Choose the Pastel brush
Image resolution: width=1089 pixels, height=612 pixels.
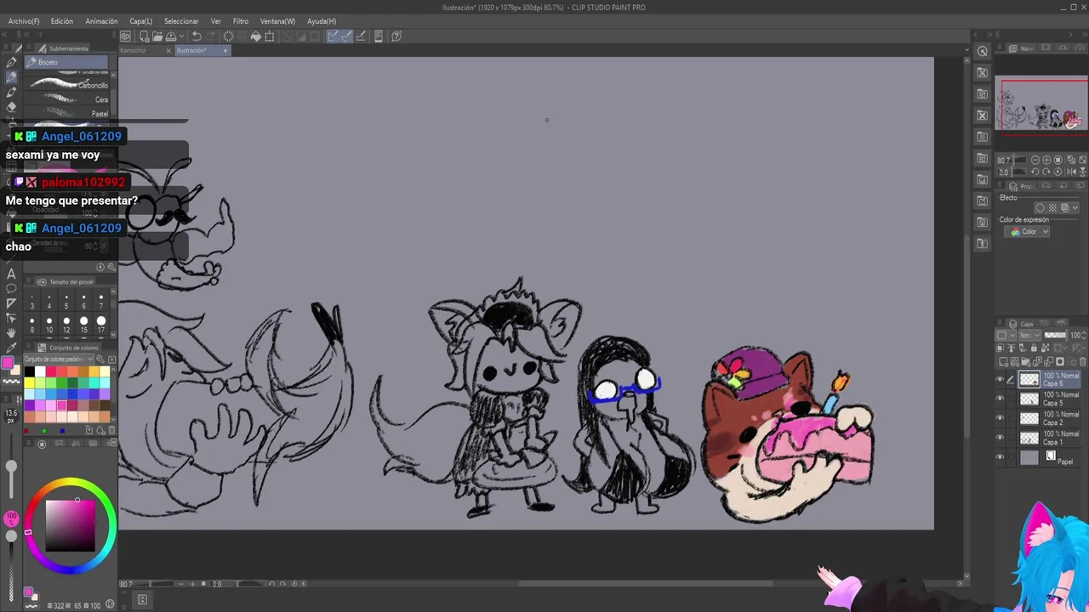pos(68,113)
